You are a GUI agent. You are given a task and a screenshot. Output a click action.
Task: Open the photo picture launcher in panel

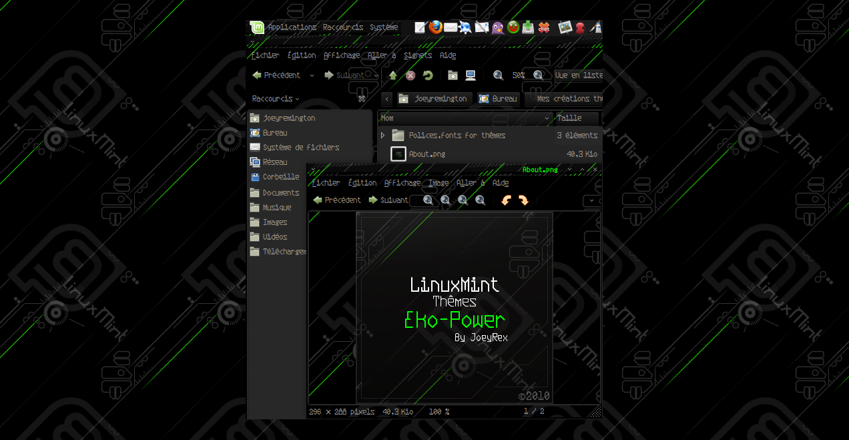[x=565, y=27]
